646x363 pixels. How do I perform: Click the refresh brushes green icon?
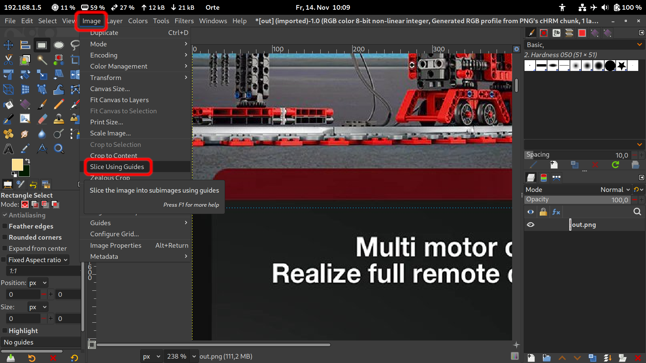pos(615,165)
